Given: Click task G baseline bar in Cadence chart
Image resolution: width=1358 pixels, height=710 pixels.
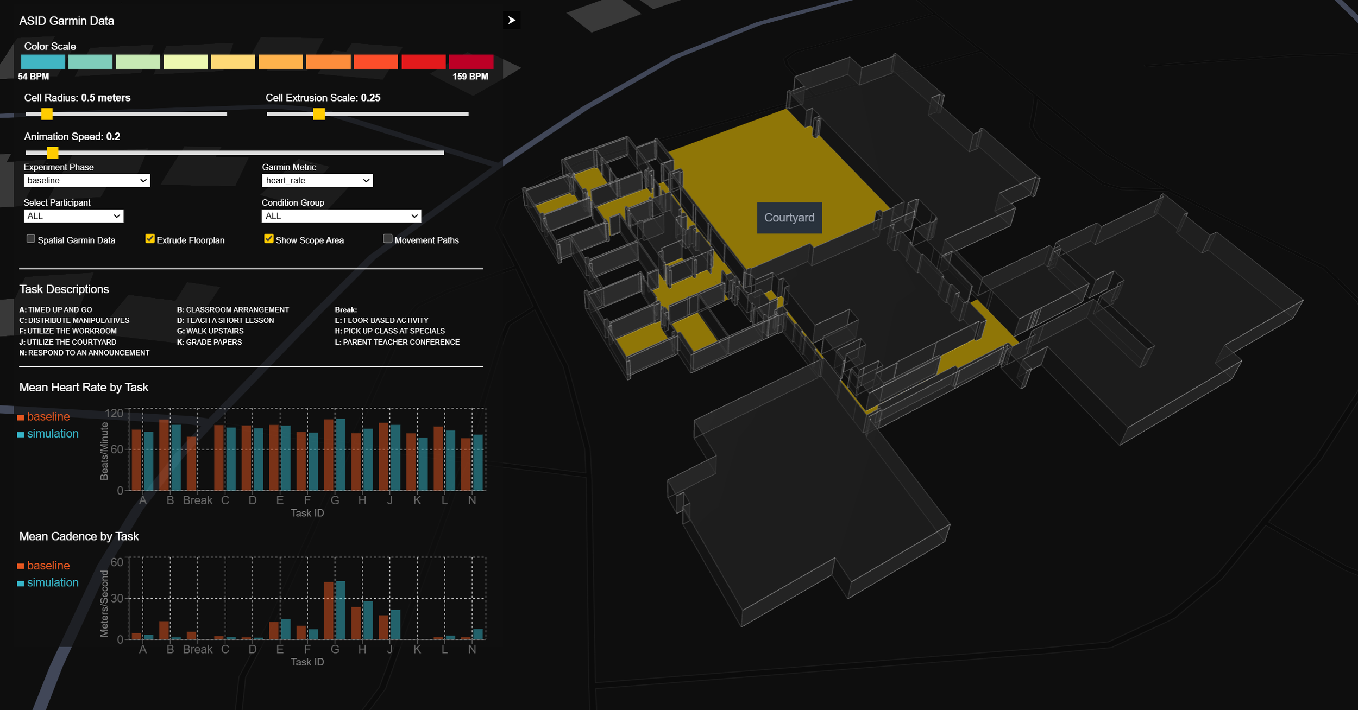Looking at the screenshot, I should tap(329, 610).
